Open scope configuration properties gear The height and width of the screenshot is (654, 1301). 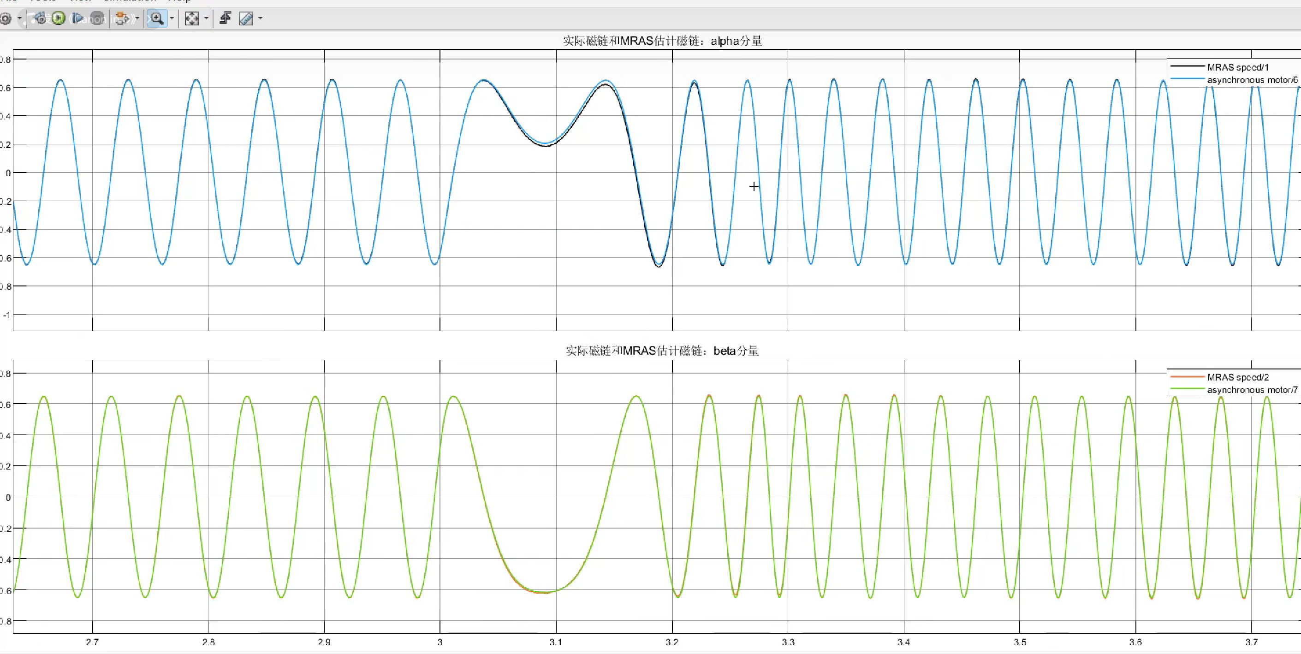point(6,19)
